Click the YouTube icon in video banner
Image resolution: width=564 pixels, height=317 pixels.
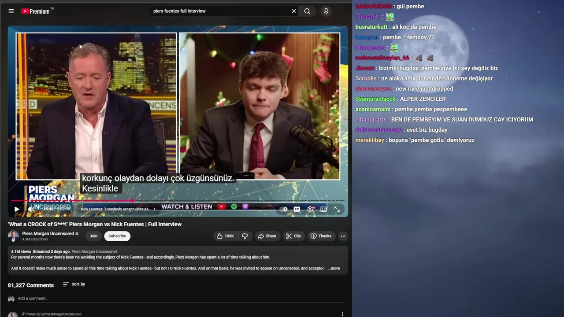point(221,206)
